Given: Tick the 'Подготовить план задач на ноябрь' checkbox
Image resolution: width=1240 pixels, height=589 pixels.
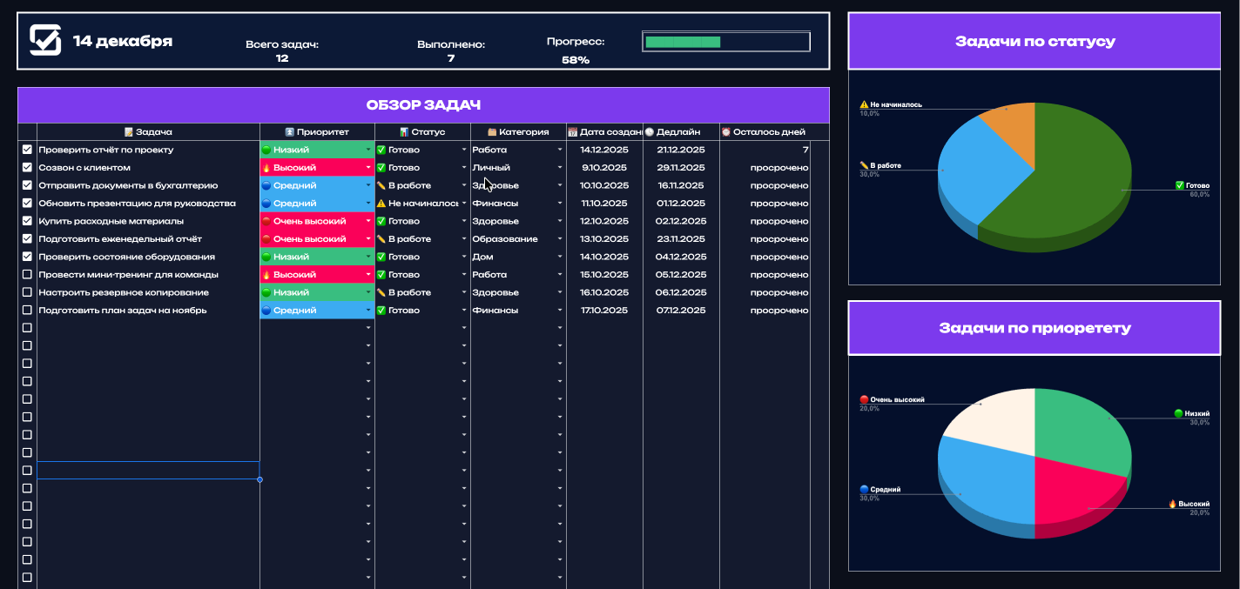Looking at the screenshot, I should pyautogui.click(x=27, y=311).
